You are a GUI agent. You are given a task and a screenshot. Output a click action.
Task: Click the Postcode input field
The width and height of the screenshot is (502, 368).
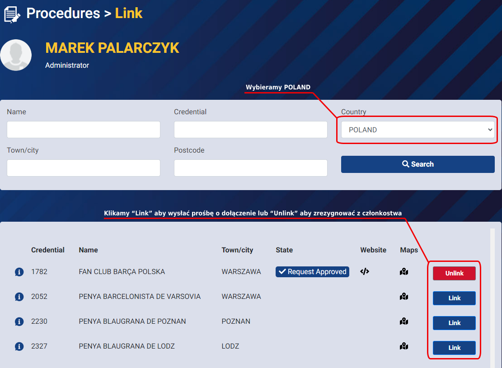[x=251, y=168]
